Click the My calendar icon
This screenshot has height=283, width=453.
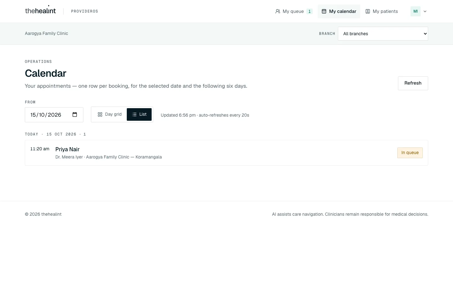point(324,11)
